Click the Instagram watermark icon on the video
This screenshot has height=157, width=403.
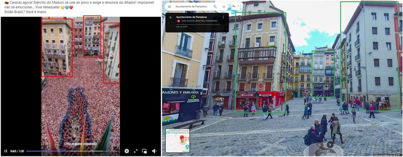click(111, 54)
